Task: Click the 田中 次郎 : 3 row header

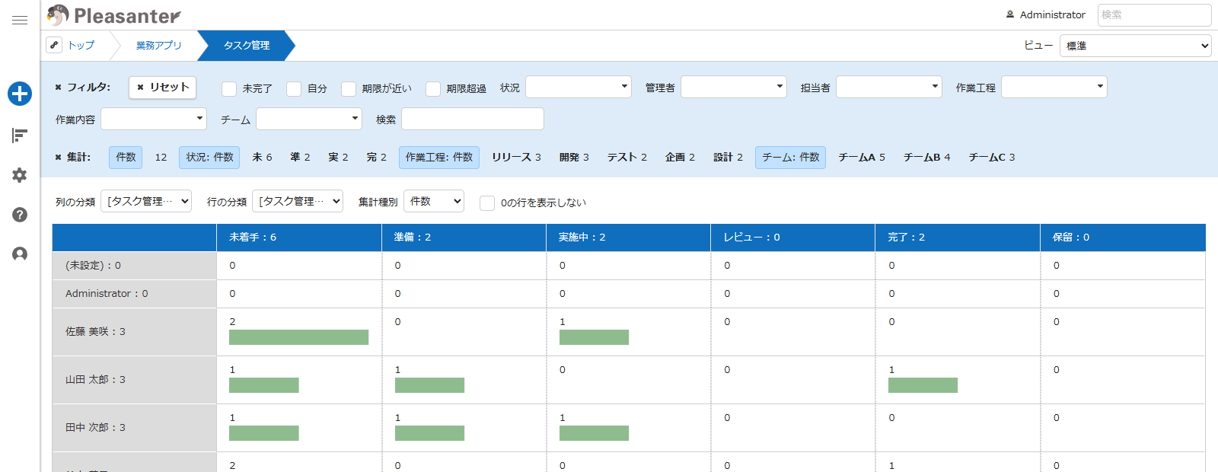Action: pyautogui.click(x=134, y=428)
